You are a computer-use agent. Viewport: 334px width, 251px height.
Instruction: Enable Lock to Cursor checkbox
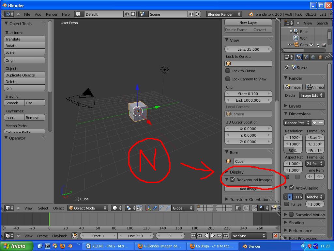(228, 71)
